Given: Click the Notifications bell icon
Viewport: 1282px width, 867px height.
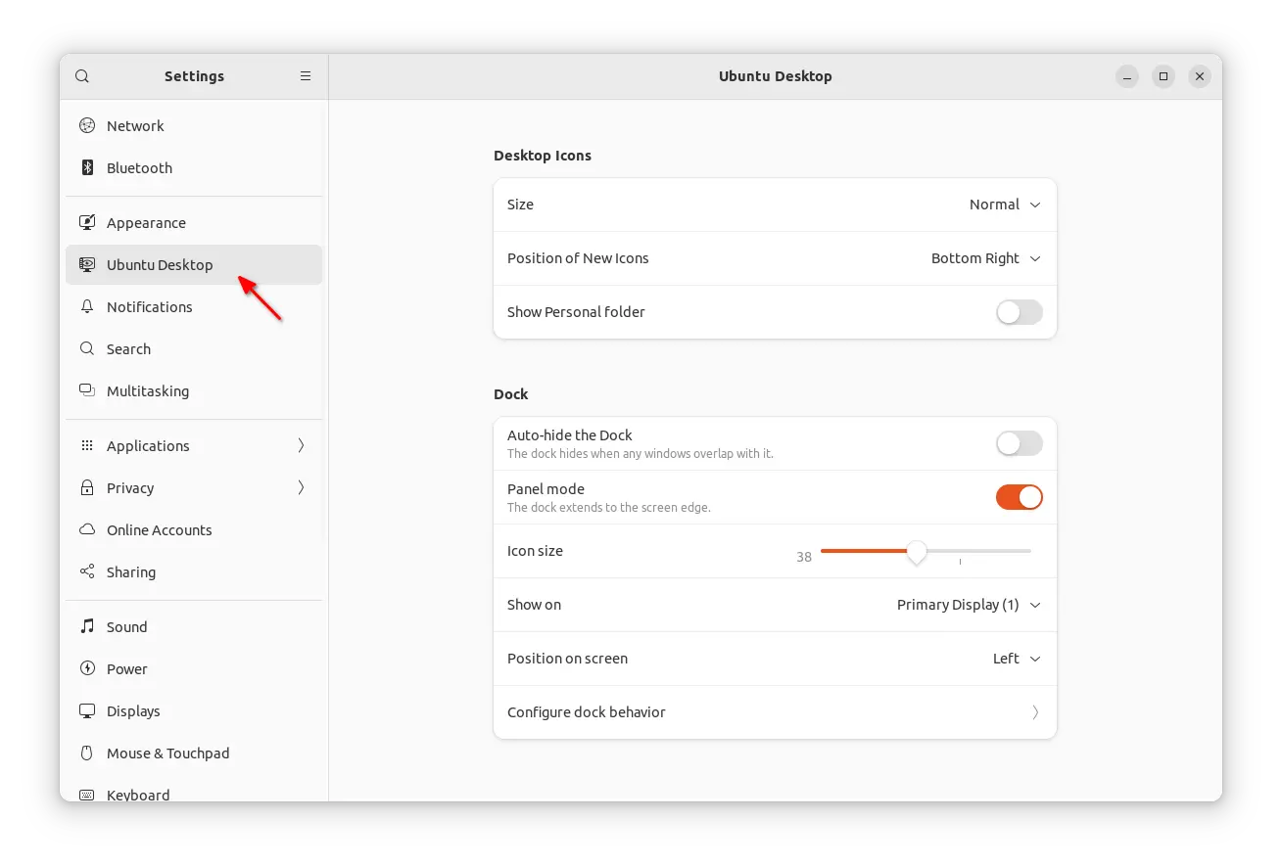Looking at the screenshot, I should tap(87, 306).
